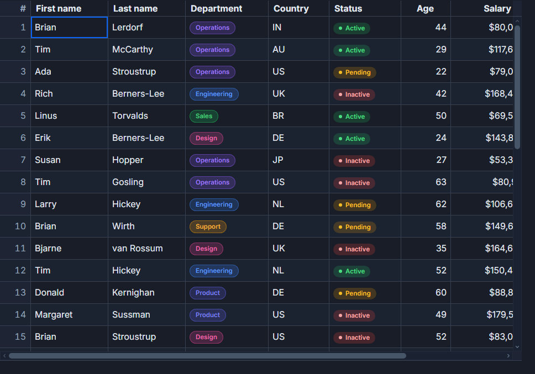Click the Inactive status in Rich's row

[354, 94]
